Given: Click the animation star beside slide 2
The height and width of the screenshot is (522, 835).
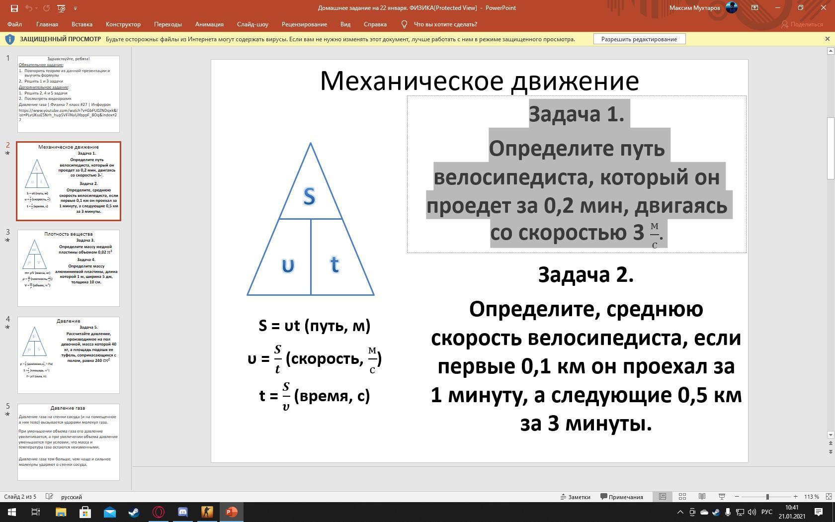Looking at the screenshot, I should (x=7, y=153).
